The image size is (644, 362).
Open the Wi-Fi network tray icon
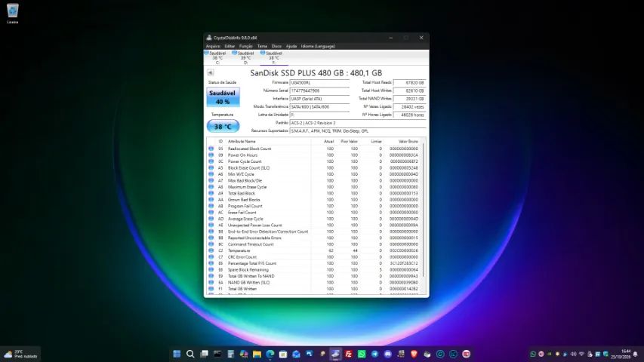click(x=581, y=354)
